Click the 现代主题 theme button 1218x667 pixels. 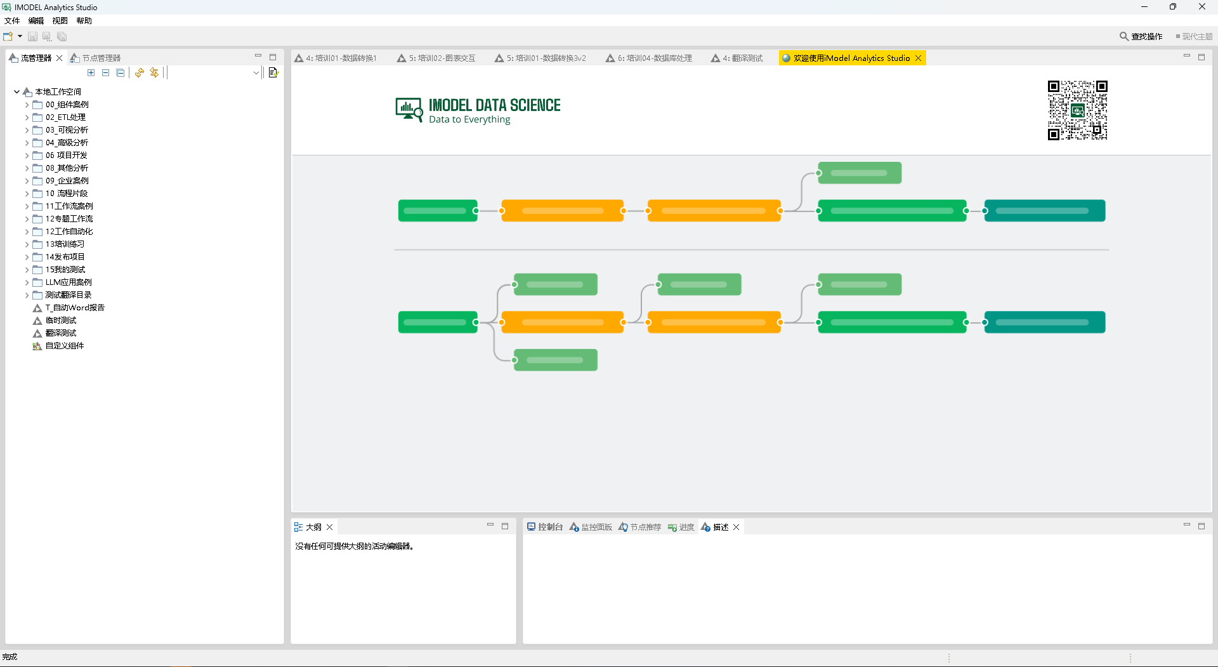1194,37
